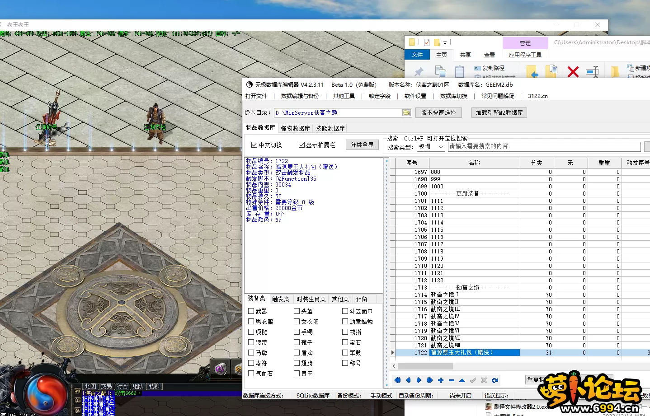Viewport: 650px width, 416px height.
Task: Add a new record with plus icon
Action: pyautogui.click(x=440, y=380)
